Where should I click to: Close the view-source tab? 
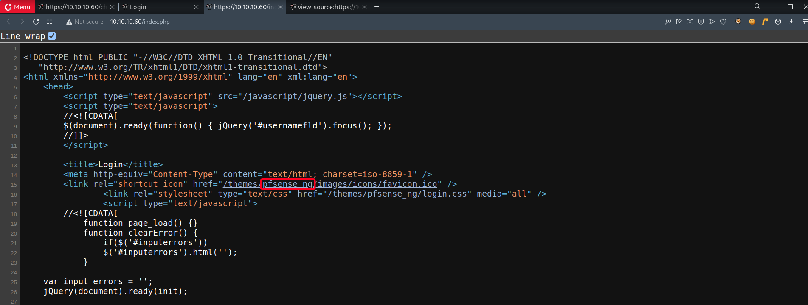364,7
